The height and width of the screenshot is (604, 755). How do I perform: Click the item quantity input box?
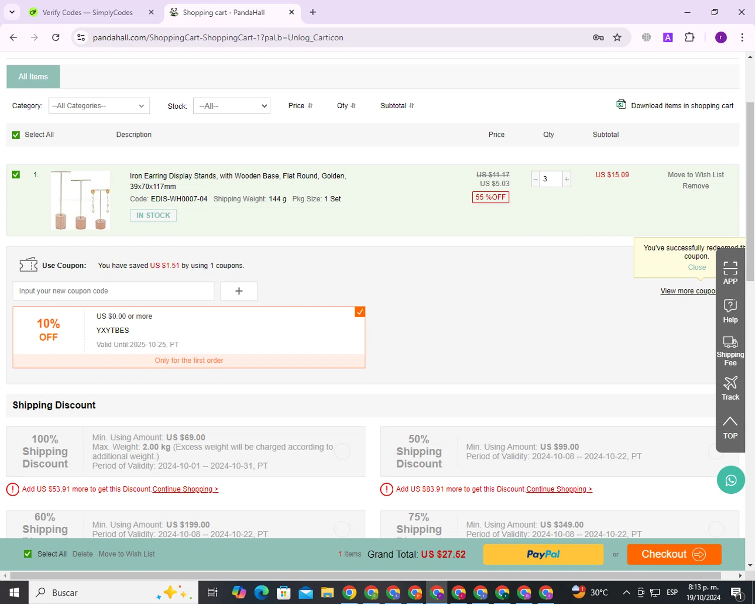(x=551, y=179)
